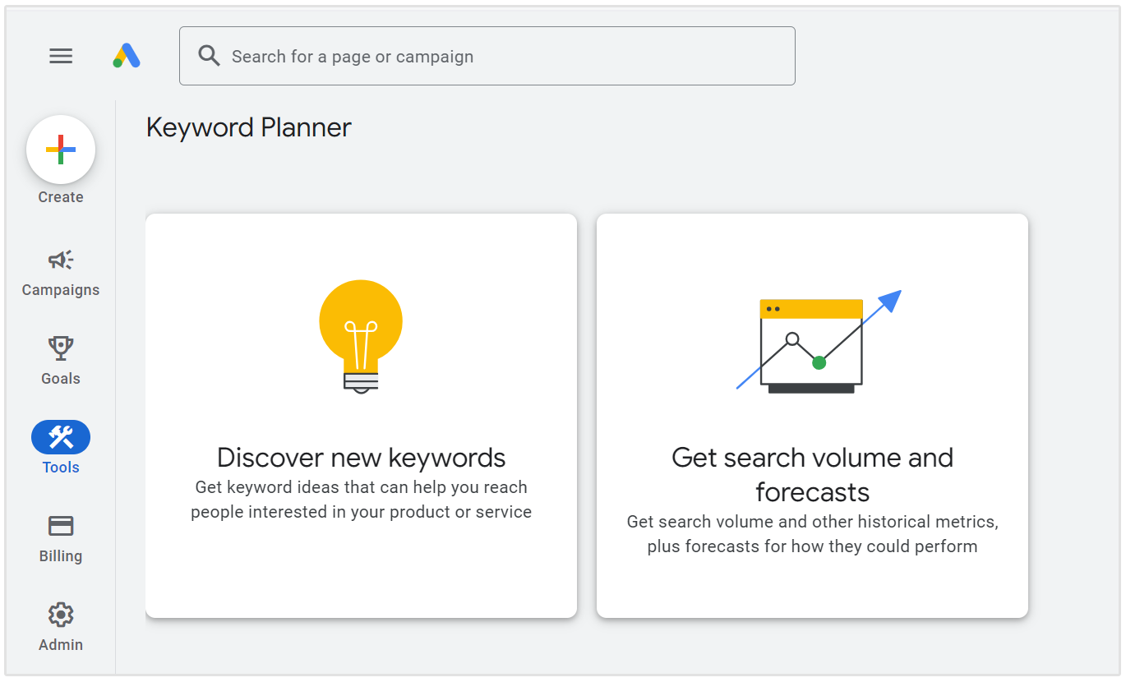Select the Tools wrench icon
Screen dimensions: 1126x682
tap(60, 436)
